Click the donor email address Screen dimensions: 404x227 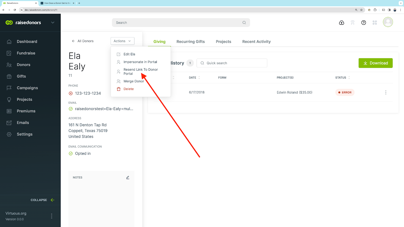104,109
